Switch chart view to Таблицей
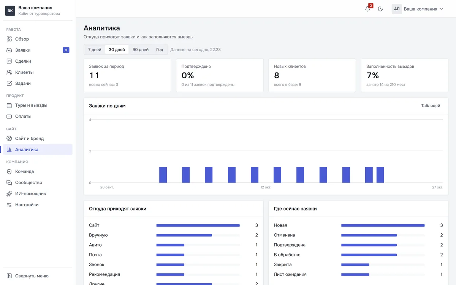Screen dimensions: 456x285 [x=431, y=106]
